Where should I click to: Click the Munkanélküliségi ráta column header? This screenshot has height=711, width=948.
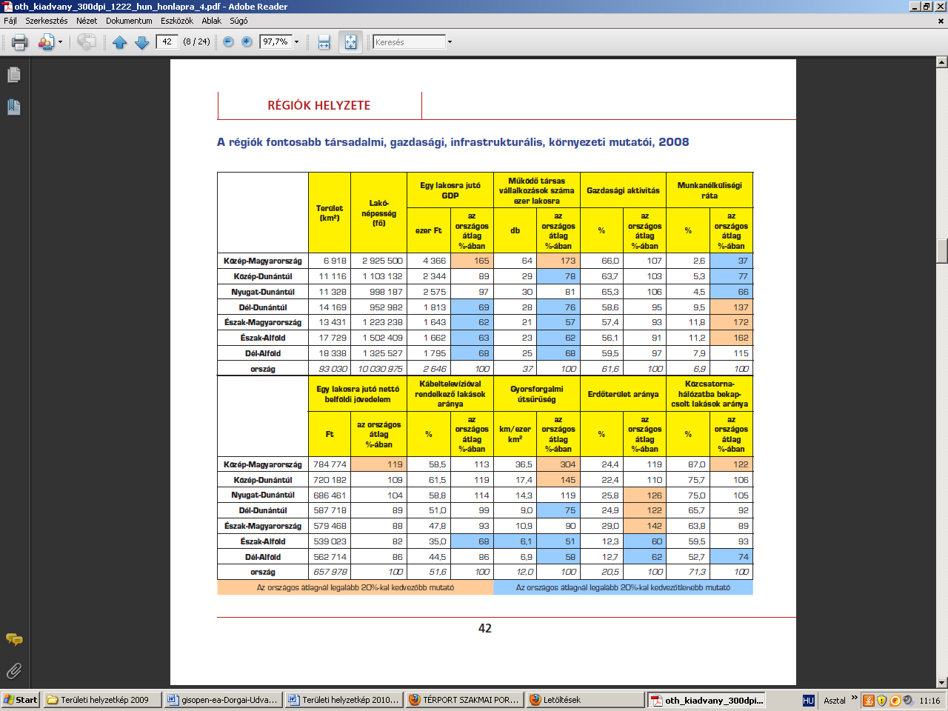tap(710, 190)
